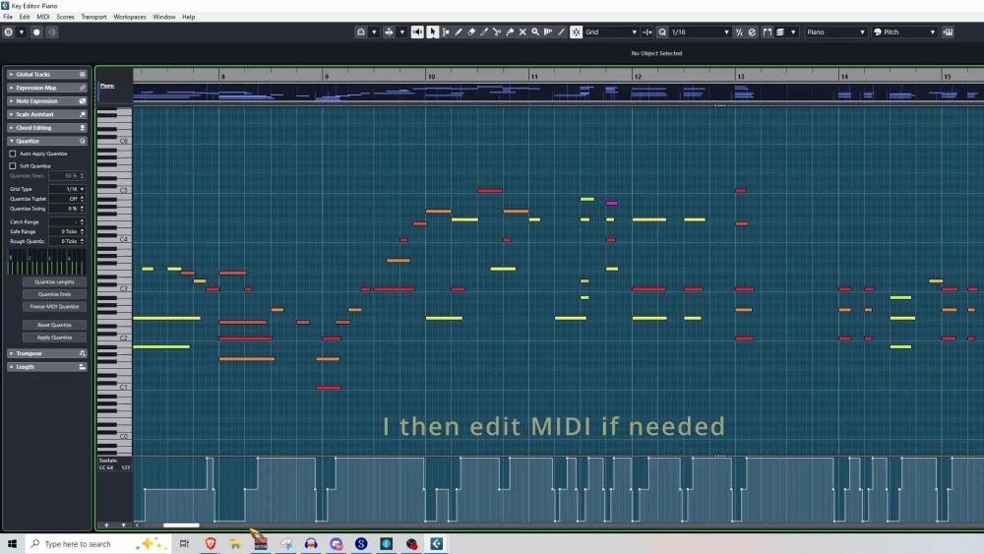Select the Line tool
This screenshot has height=554, width=984.
coord(561,32)
